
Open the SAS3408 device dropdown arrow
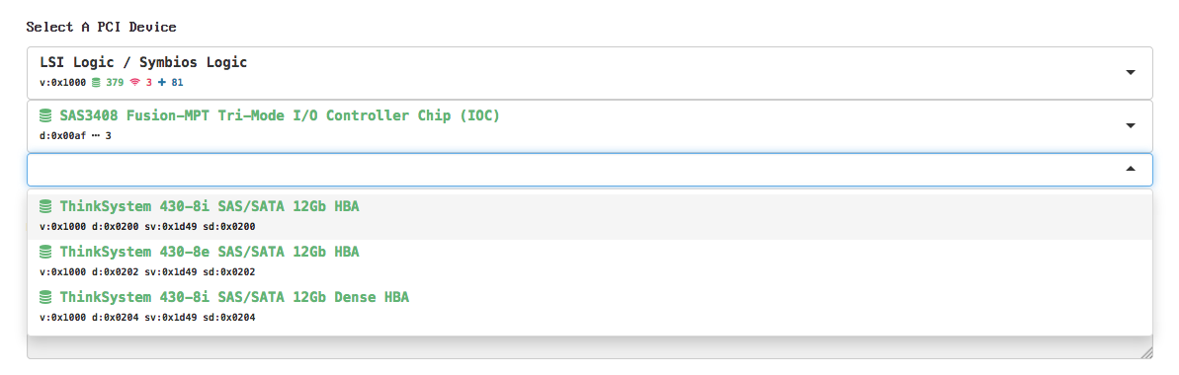pyautogui.click(x=1131, y=125)
